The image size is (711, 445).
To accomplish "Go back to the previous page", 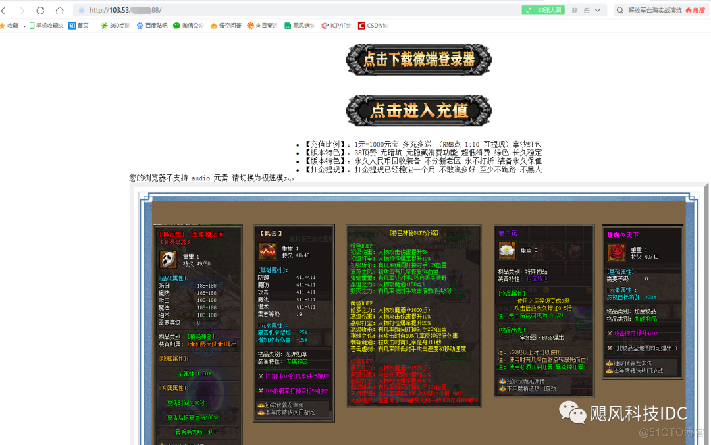I will point(4,10).
